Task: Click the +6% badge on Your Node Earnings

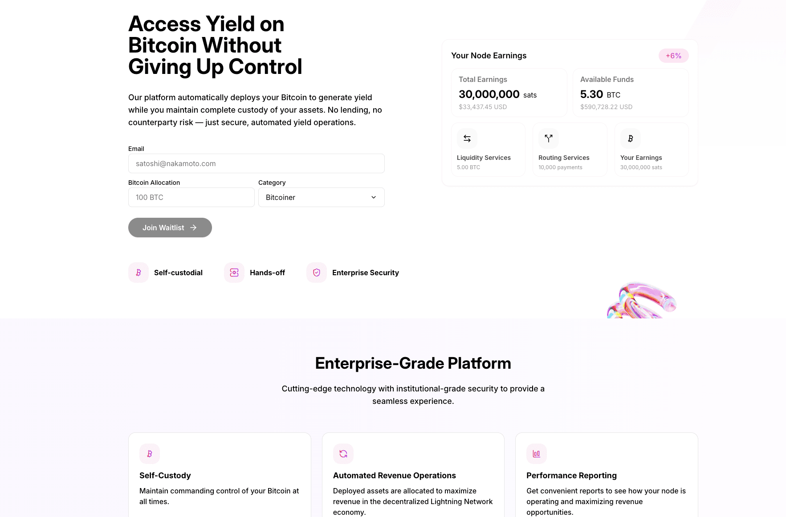Action: click(673, 55)
